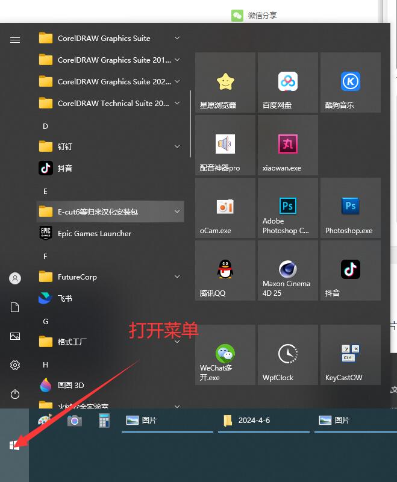
Task: Click the letter H section header
Action: 45,365
